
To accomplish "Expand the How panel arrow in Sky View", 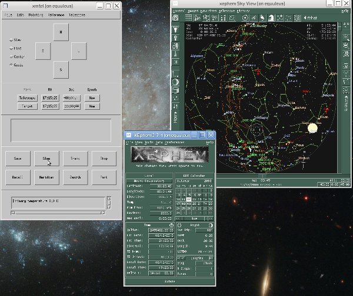I will click(x=175, y=113).
